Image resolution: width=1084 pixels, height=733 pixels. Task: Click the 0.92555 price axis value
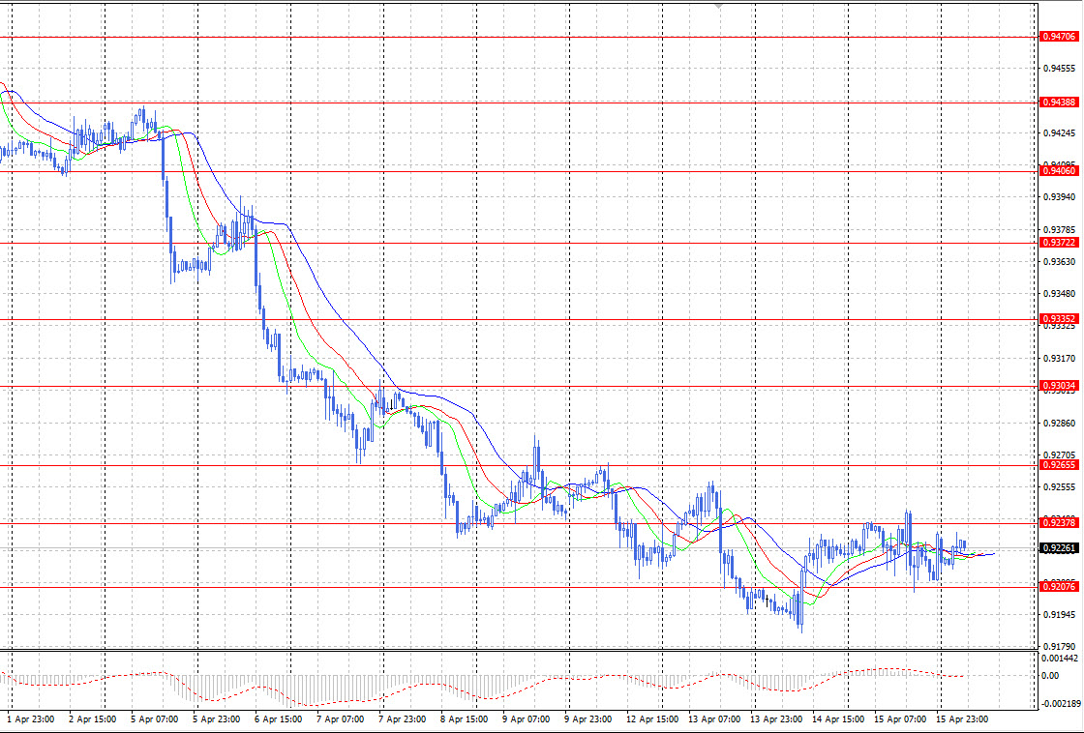[1059, 487]
